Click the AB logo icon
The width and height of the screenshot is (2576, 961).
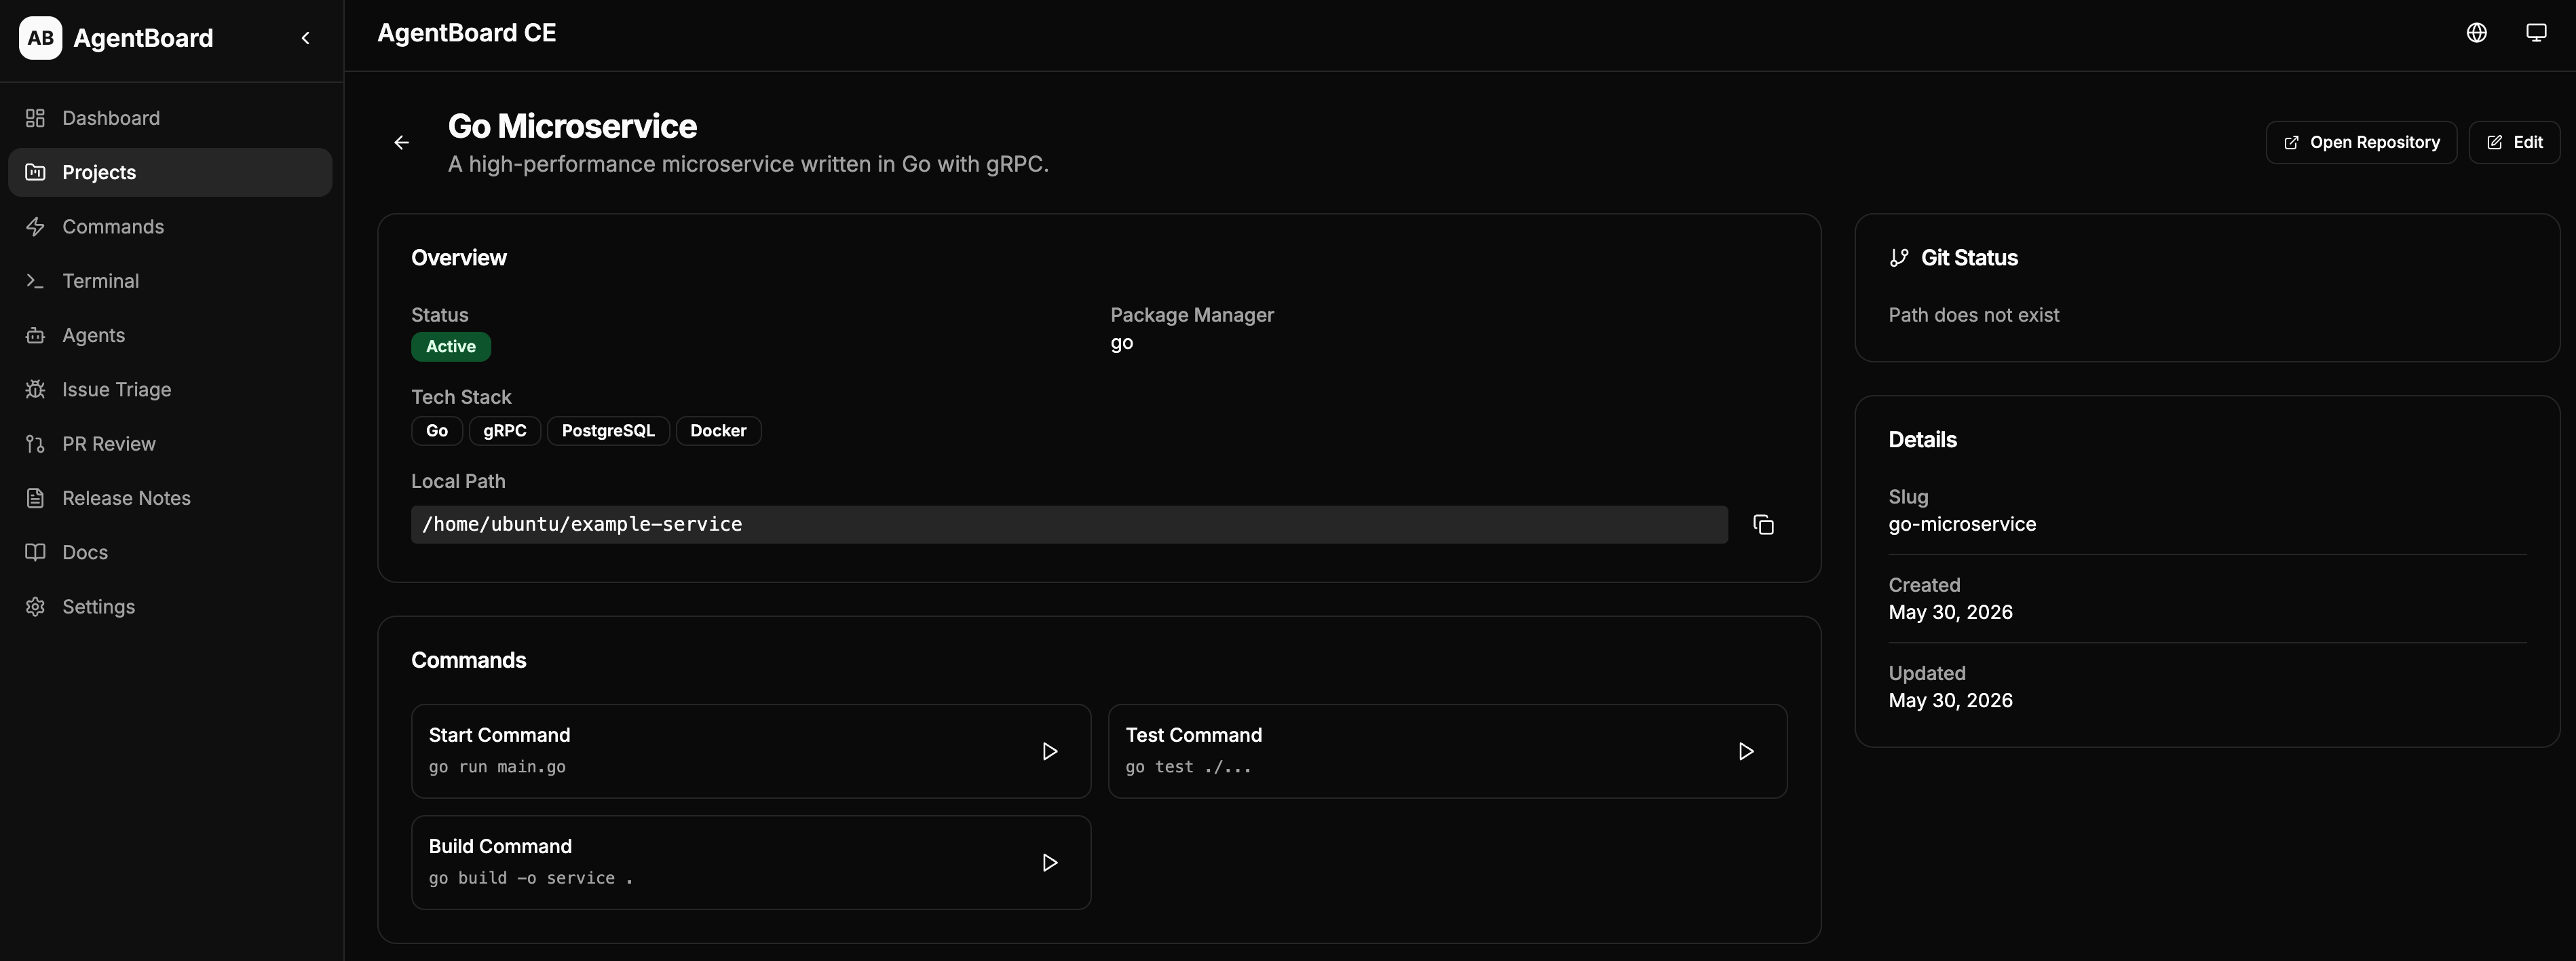tap(40, 38)
